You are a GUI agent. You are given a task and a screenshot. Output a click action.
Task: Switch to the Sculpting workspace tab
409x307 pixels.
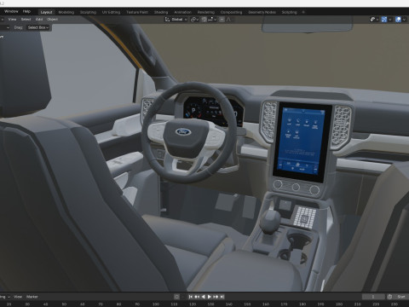point(88,12)
